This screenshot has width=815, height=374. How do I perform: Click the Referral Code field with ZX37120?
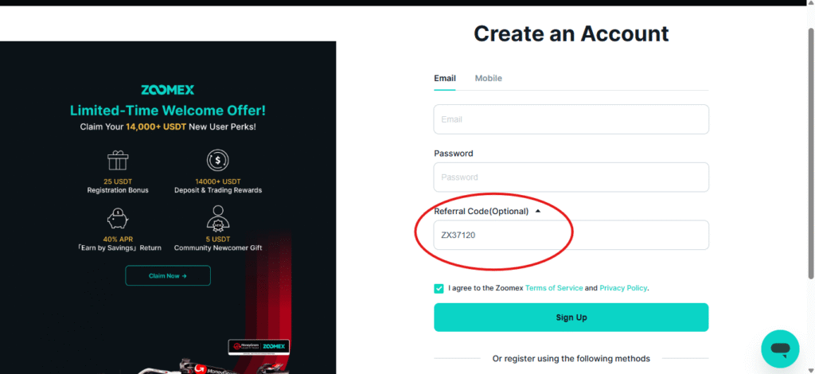click(x=571, y=236)
